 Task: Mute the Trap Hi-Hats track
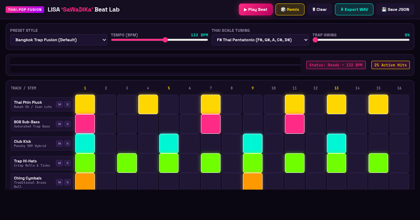pyautogui.click(x=59, y=163)
